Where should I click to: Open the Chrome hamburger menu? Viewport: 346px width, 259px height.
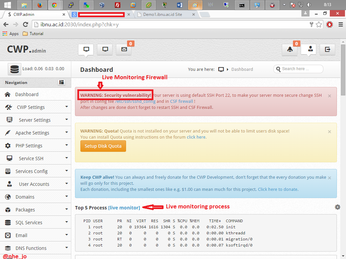pos(341,24)
